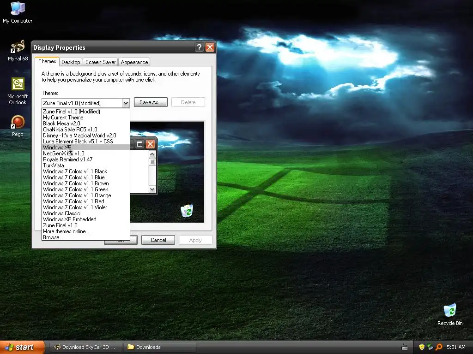Click preview window scrollbar up arrow

pos(152,154)
